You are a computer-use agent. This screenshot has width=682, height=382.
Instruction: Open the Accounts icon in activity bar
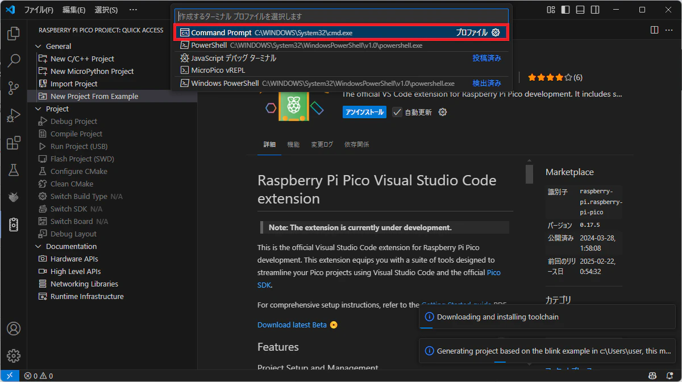click(x=13, y=329)
